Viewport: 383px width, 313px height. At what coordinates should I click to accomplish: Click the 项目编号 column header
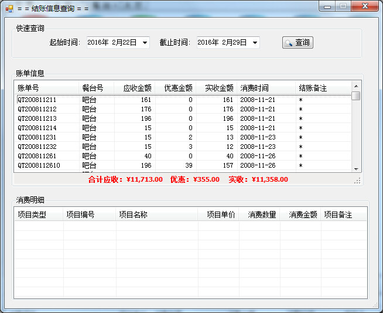pyautogui.click(x=90, y=215)
